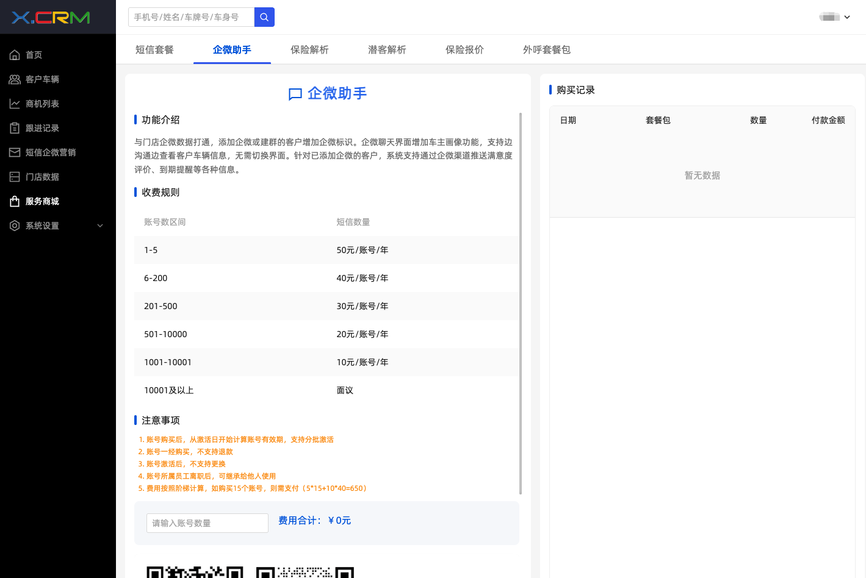Click the 账号数区间 column header
866x578 pixels.
pos(165,222)
